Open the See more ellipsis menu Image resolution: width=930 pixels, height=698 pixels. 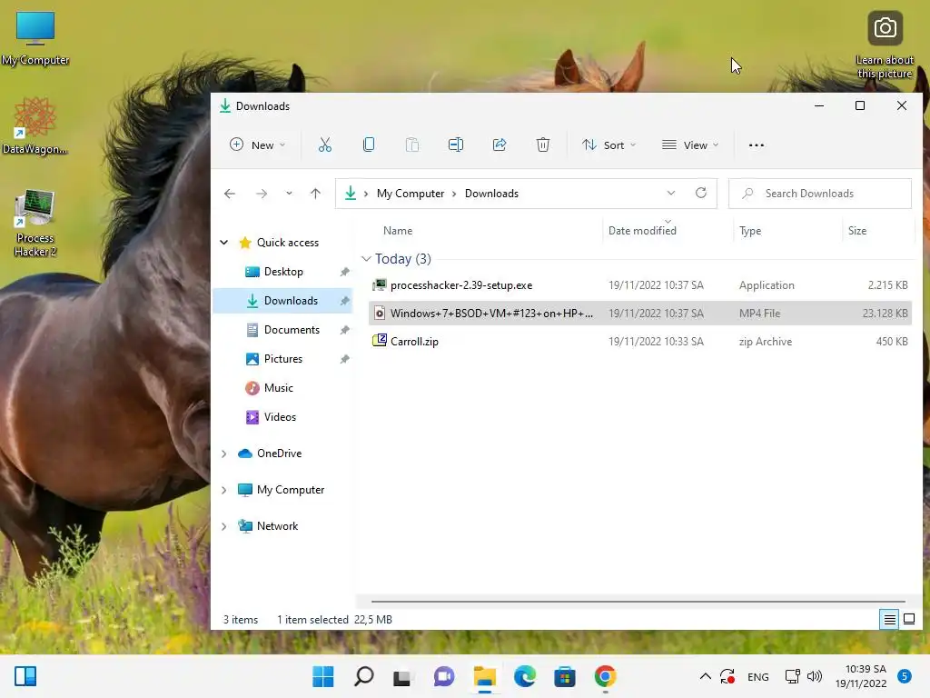(x=757, y=145)
